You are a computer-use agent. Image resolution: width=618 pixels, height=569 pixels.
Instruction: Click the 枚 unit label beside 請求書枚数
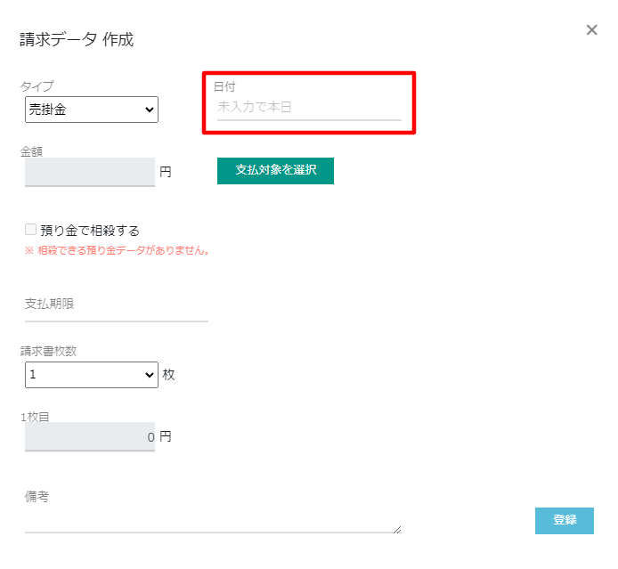tap(168, 375)
